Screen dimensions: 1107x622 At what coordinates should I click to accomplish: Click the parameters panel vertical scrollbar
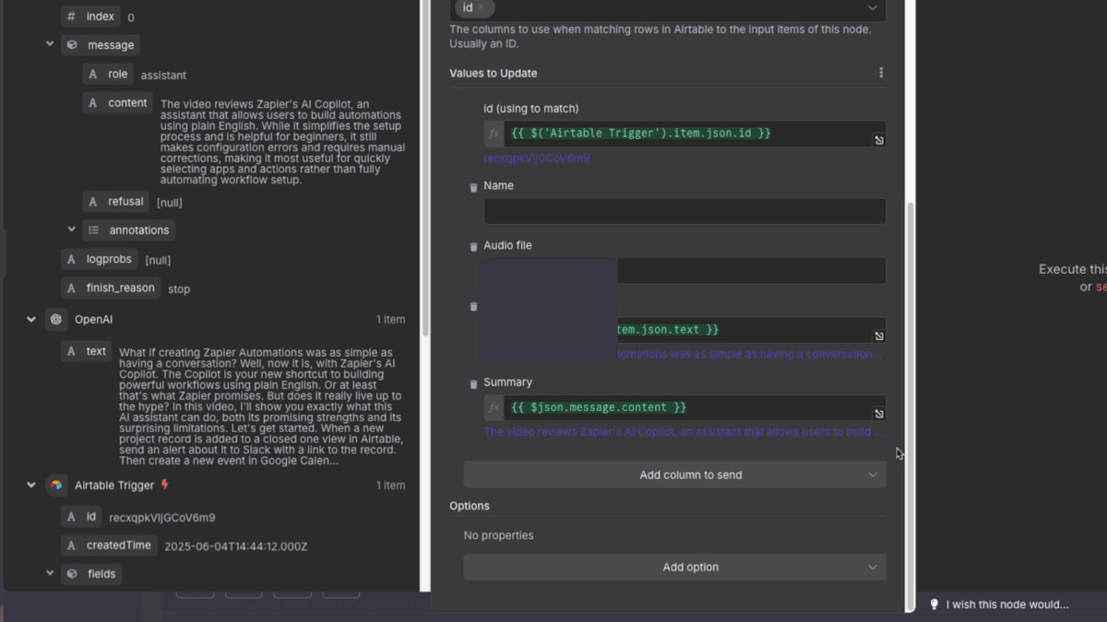point(911,405)
